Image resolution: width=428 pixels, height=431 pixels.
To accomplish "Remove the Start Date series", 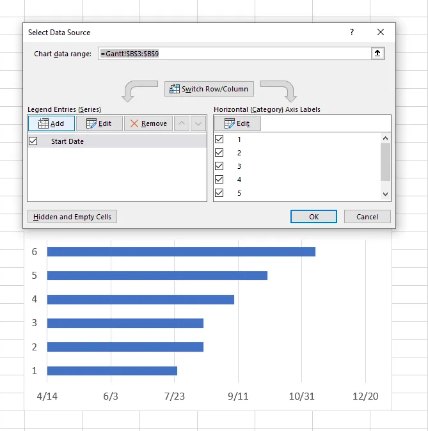I will coord(148,123).
